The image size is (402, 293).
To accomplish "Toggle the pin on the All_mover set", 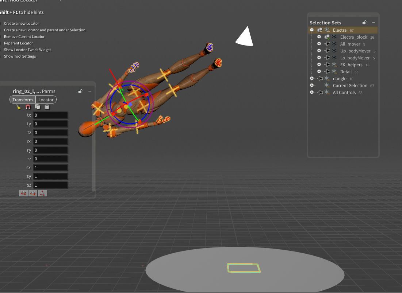I will click(x=327, y=44).
